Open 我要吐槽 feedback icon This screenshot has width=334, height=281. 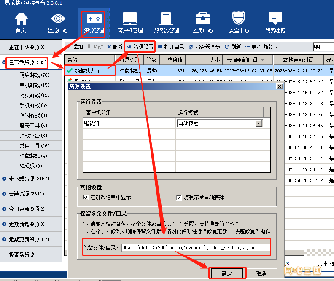tap(275, 23)
